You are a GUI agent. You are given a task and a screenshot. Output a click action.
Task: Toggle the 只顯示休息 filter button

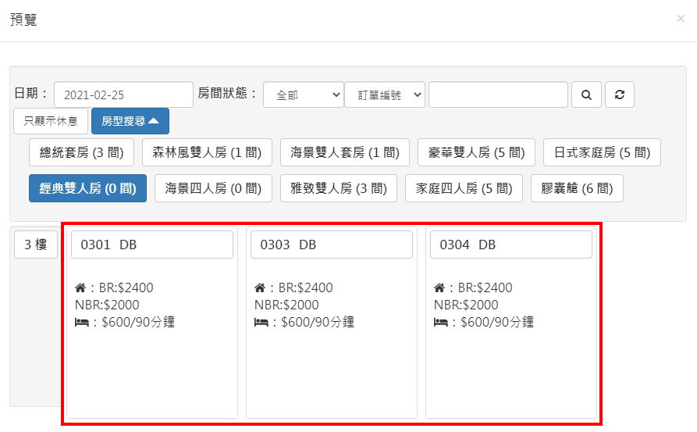coord(50,121)
